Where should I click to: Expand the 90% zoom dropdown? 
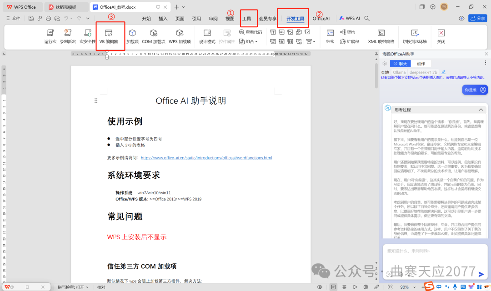pos(414,287)
